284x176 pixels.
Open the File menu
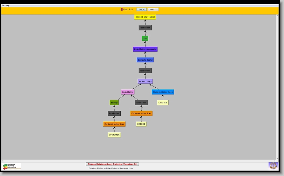[3, 6]
